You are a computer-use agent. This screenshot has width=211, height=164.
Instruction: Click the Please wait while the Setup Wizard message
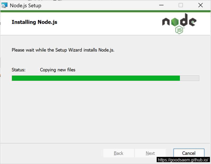63,50
